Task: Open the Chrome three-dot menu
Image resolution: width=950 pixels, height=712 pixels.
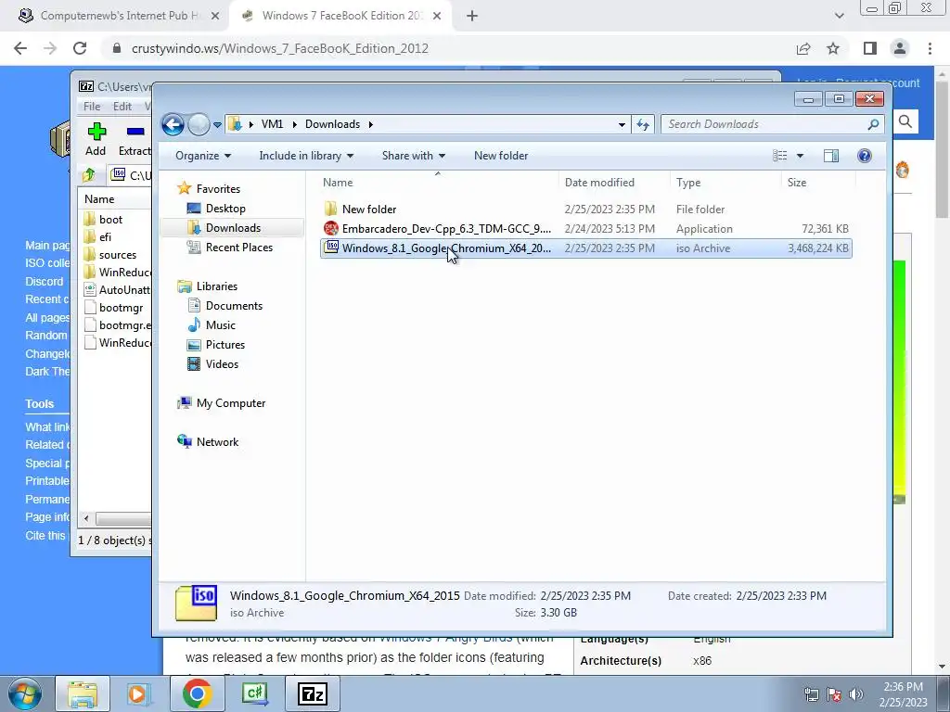Action: 930,48
